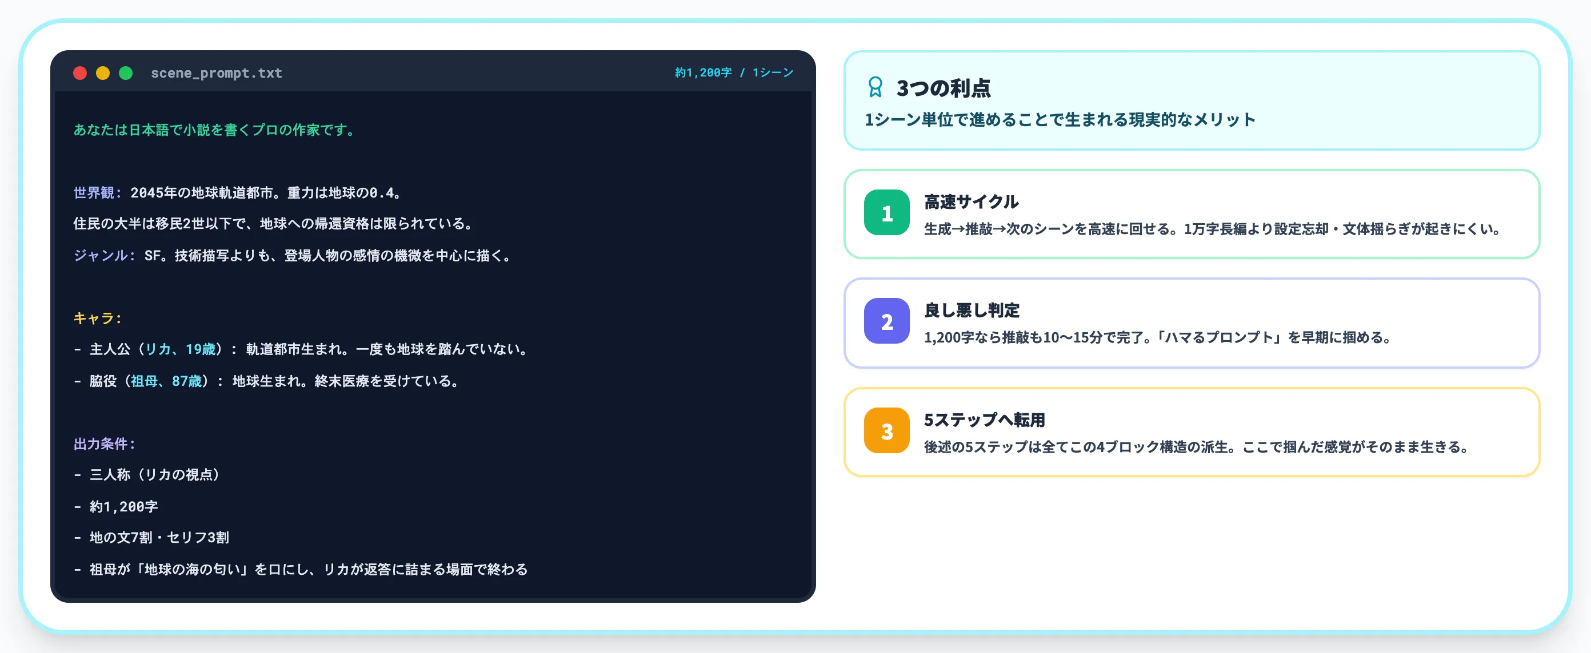
Task: Click the purple number 2 badge
Action: click(886, 321)
